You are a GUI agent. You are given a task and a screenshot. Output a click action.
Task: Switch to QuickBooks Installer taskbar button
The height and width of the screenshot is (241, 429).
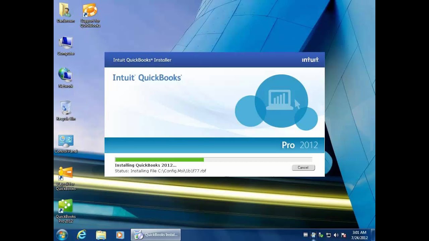pyautogui.click(x=156, y=235)
